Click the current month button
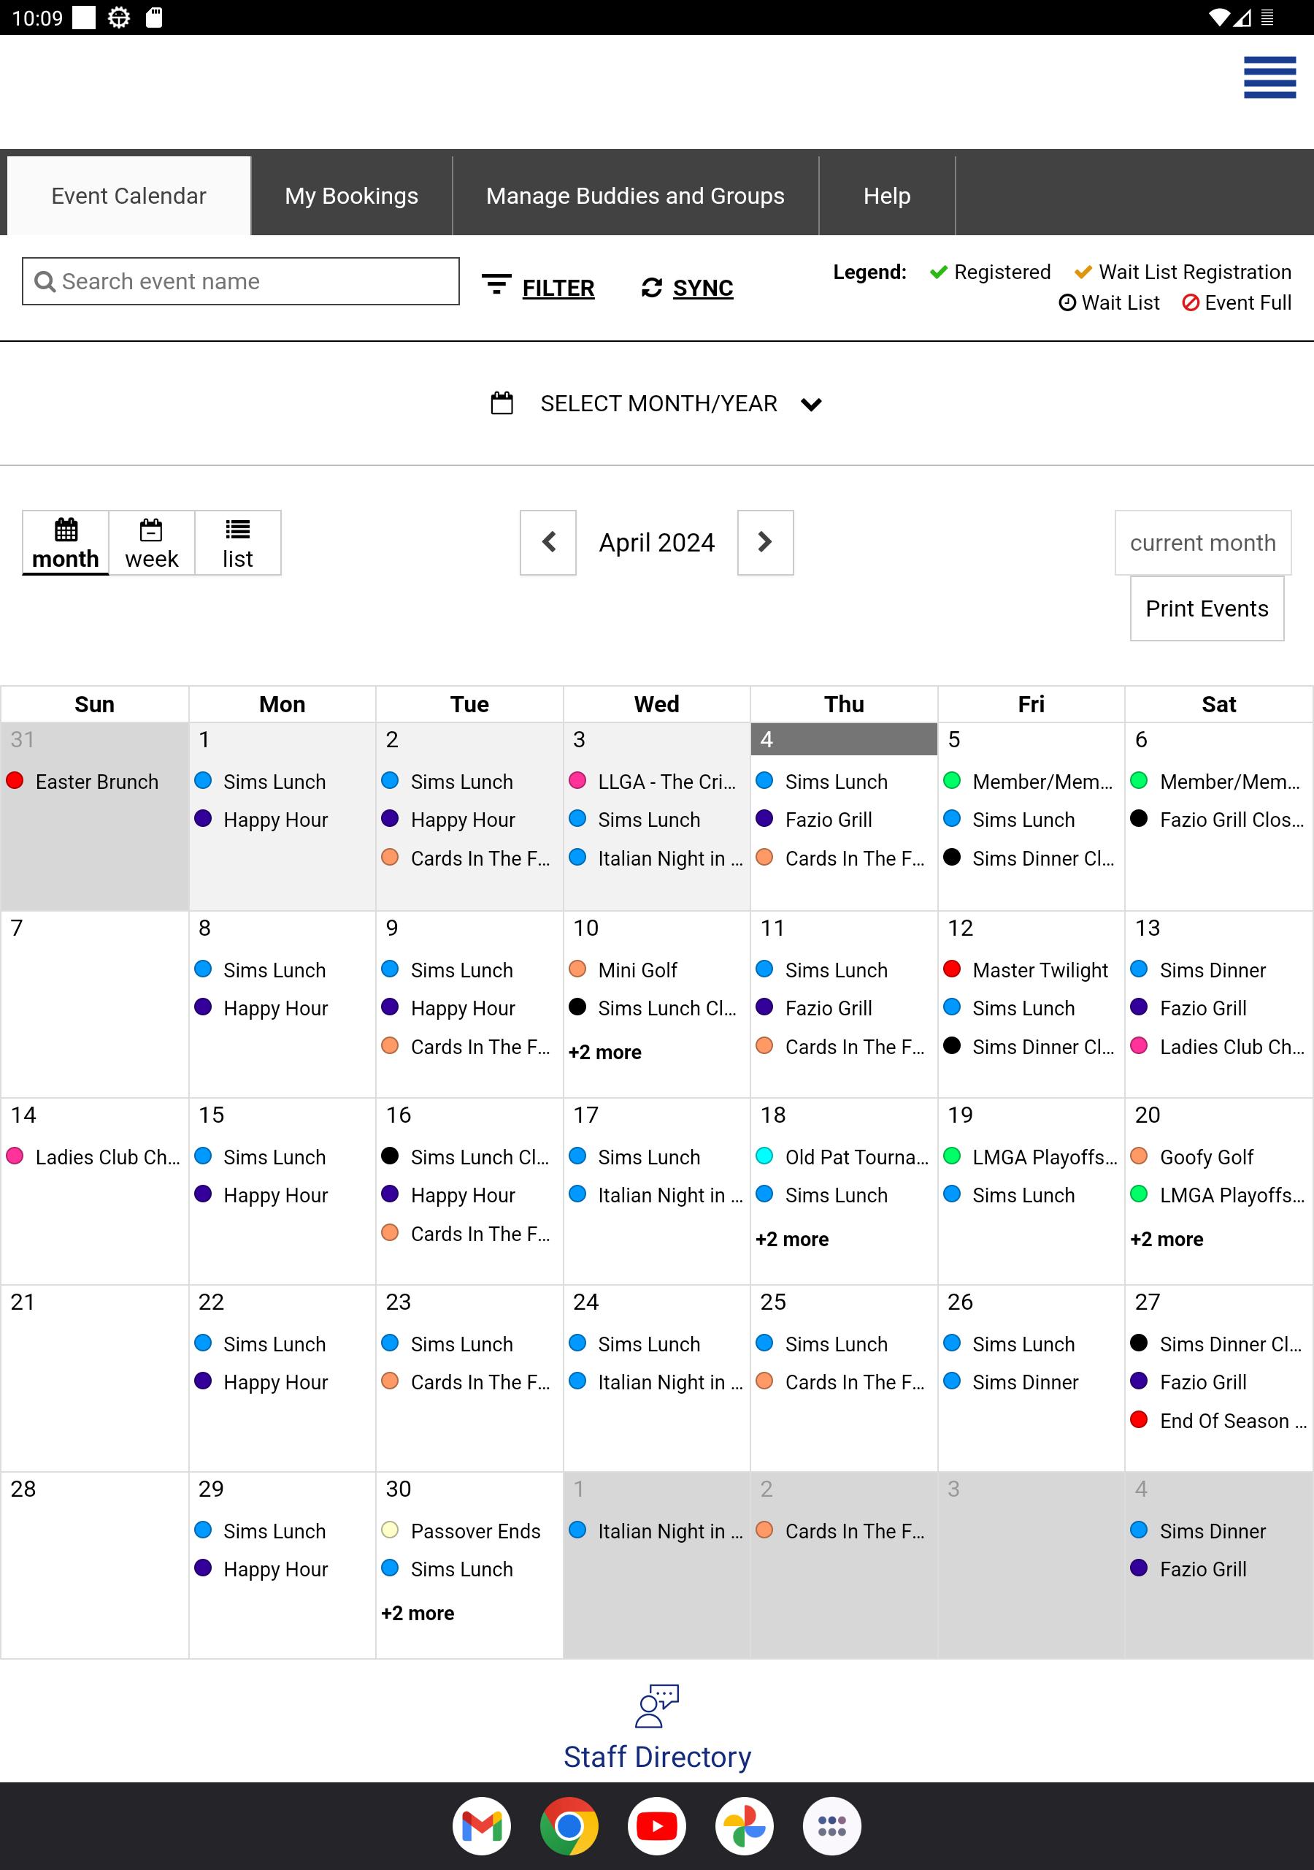Screen dimensions: 1314x1870 1202,543
